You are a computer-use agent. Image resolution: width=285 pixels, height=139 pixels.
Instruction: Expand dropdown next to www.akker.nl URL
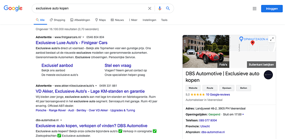(96, 86)
